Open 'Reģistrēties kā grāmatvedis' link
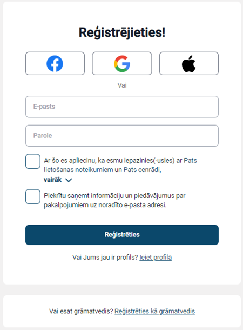This screenshot has height=330, width=243. (155, 311)
